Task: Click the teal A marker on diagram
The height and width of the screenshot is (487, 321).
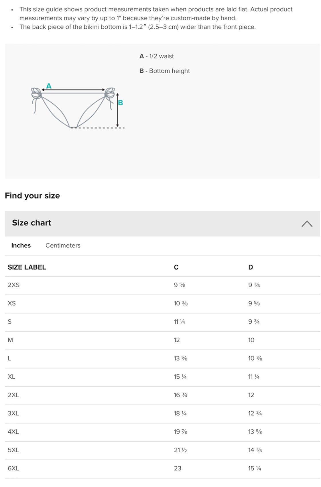Action: point(49,86)
